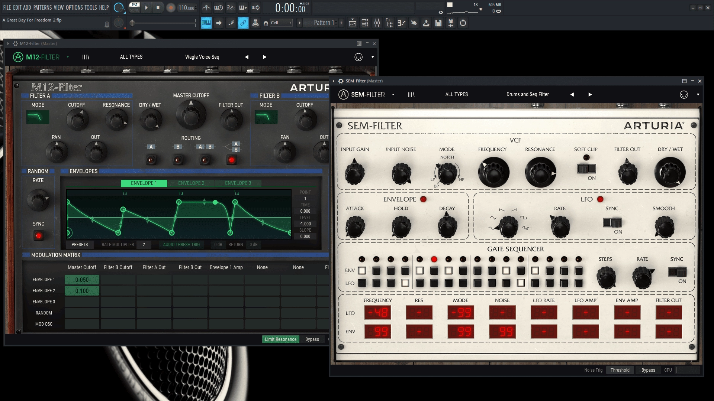
Task: Toggle parallel A/B routing button
Action: click(x=231, y=160)
